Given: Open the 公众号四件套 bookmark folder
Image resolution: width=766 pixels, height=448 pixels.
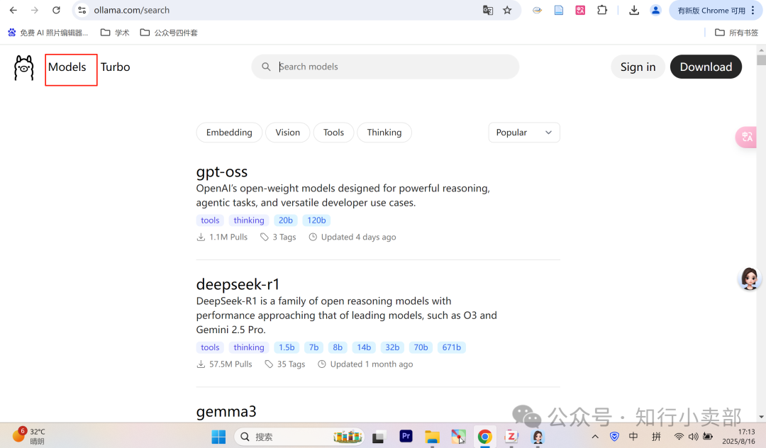Looking at the screenshot, I should tap(169, 33).
